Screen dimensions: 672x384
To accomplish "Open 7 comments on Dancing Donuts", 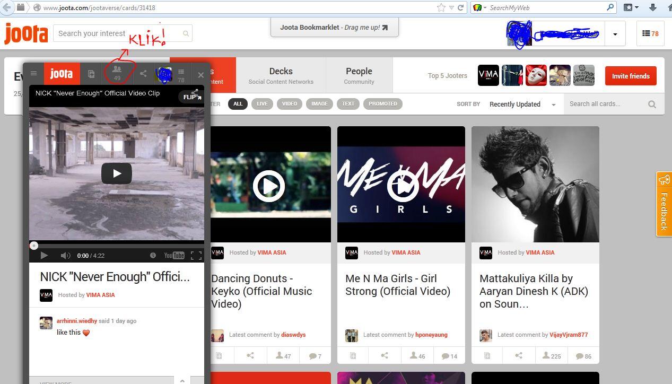I will (x=315, y=356).
